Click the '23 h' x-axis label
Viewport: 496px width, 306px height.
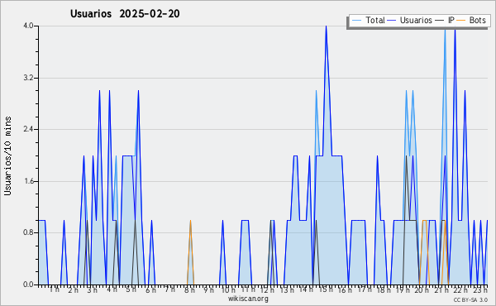[x=480, y=290]
